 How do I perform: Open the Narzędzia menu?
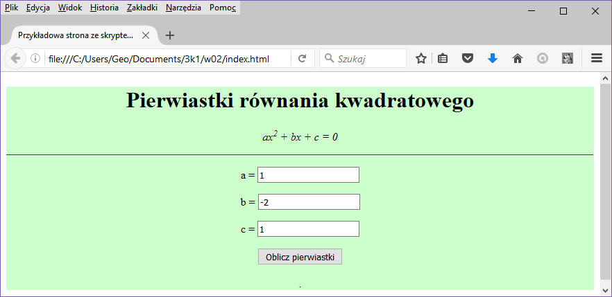coord(183,8)
